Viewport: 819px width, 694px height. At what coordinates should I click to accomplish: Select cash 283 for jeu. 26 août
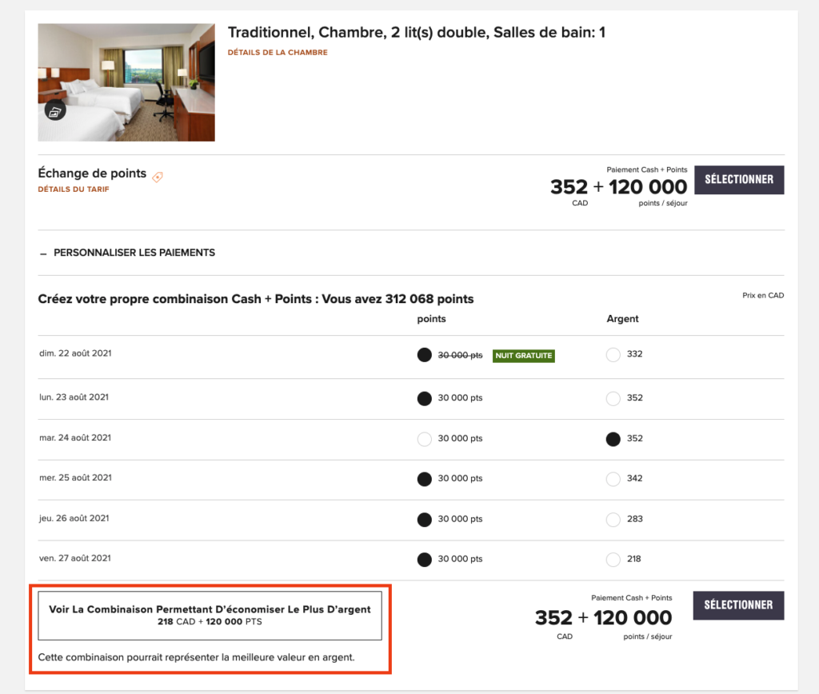[x=613, y=520]
